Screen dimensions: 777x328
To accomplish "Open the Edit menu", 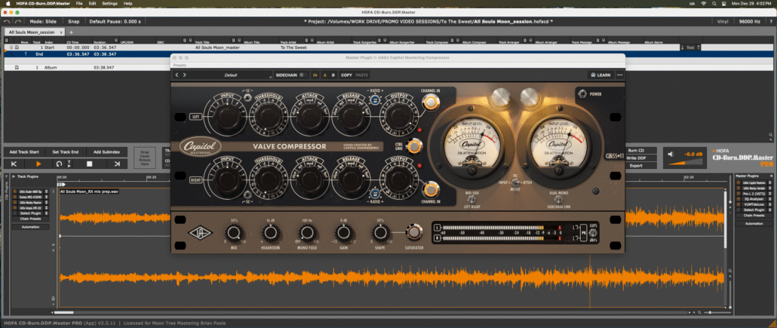I will click(x=92, y=4).
